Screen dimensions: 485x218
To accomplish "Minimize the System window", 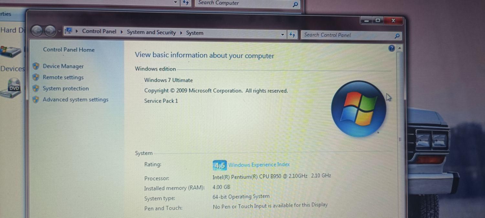I will [x=366, y=21].
